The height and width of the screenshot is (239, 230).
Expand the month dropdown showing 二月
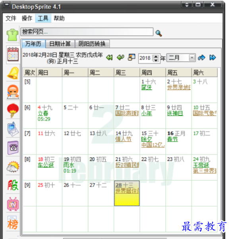click(192, 58)
